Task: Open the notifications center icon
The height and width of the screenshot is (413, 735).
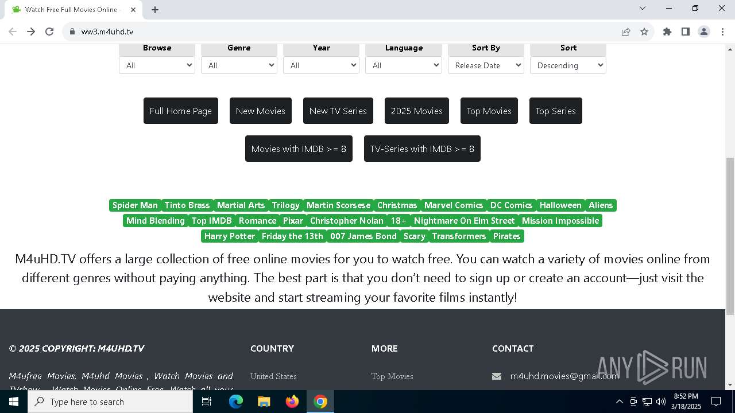Action: pos(716,402)
